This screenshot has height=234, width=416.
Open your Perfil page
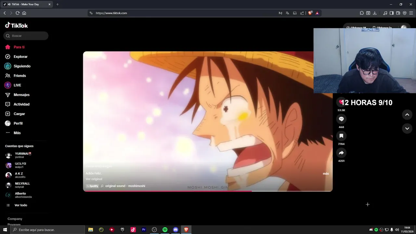14,123
